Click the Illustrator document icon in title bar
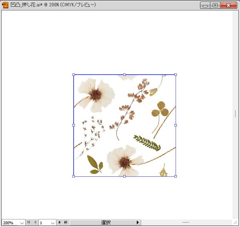 tap(5, 5)
